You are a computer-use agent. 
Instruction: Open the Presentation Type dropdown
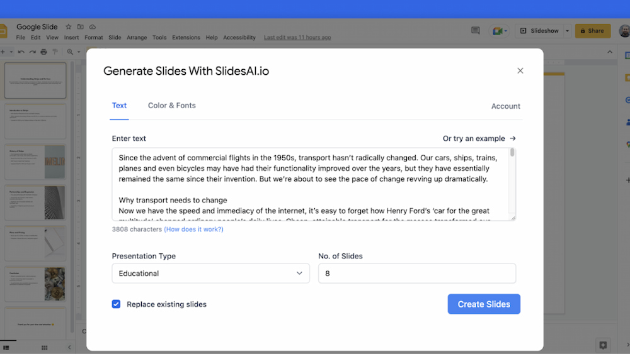[x=210, y=274]
